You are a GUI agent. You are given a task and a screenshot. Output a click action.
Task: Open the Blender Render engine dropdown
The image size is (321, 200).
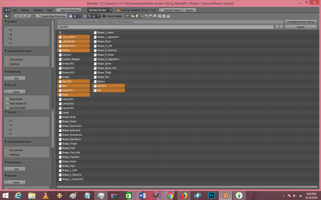[x=100, y=10]
